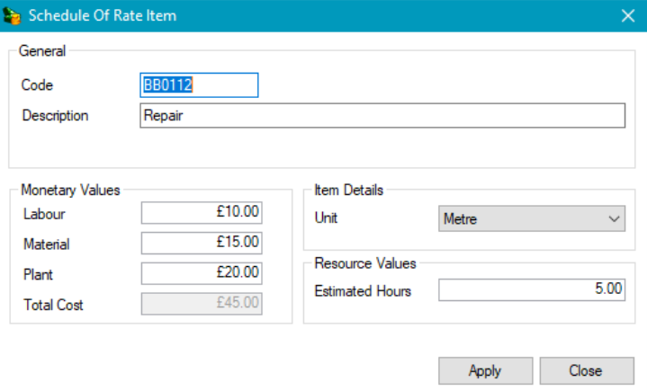
Task: Select the Labour cost field
Action: point(202,213)
